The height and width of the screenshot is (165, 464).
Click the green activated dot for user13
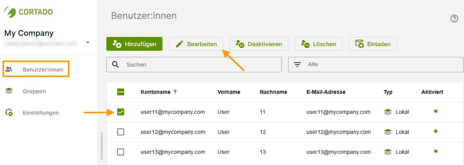(x=436, y=151)
